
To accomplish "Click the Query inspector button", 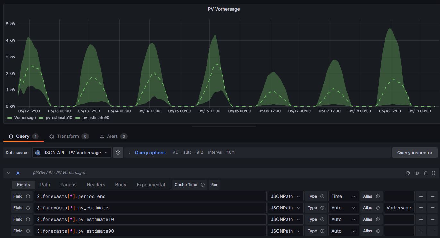I will [x=415, y=153].
